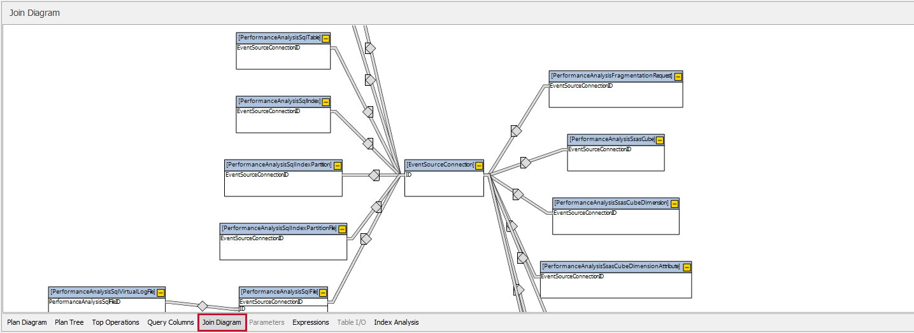
Task: Click join symbol on PerformanceAnalysisFragmentationRequest connector
Action: point(516,131)
